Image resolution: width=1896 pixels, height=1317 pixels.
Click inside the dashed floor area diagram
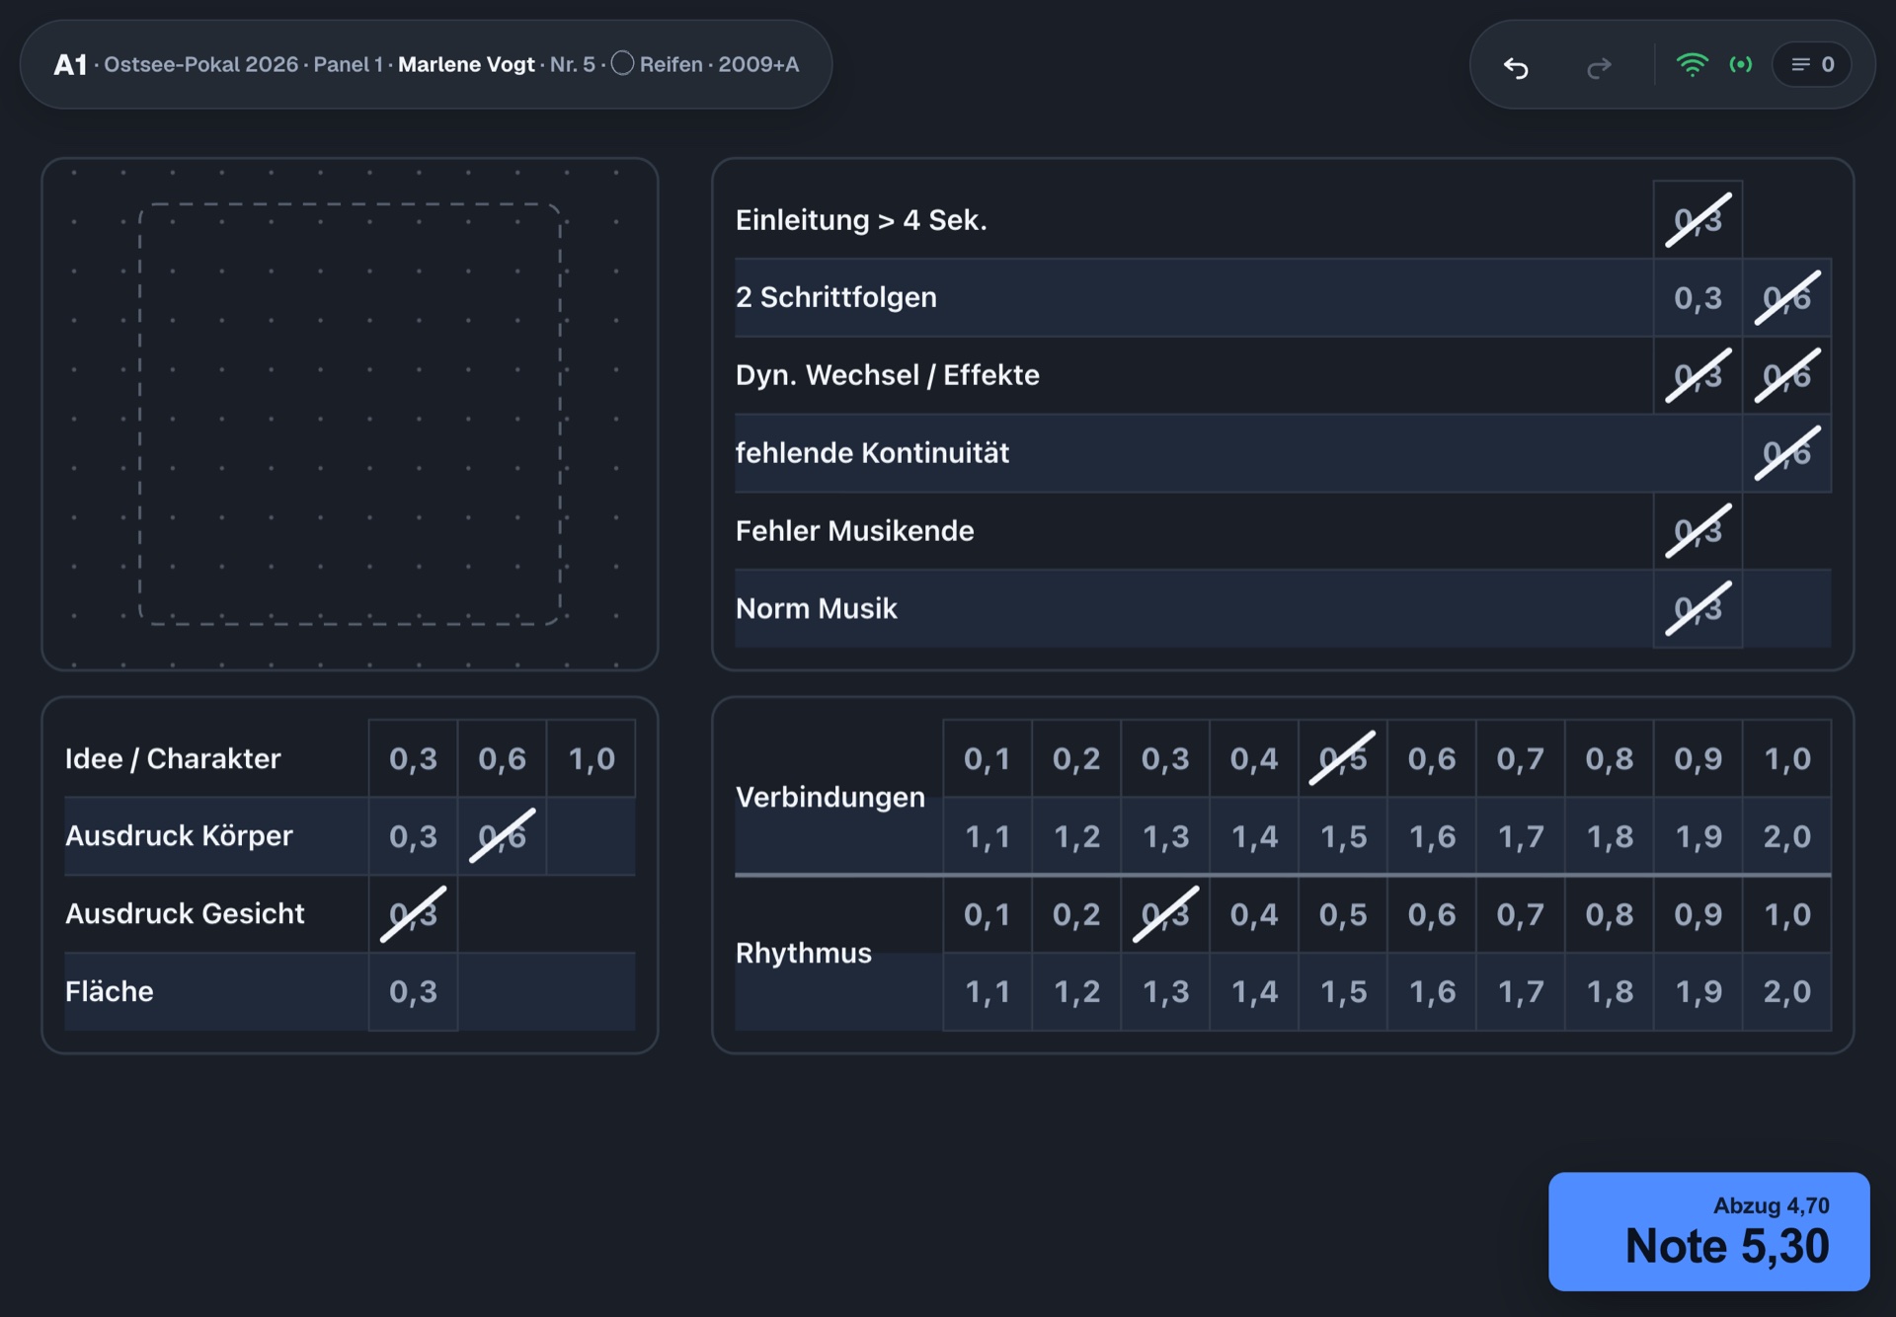coord(350,414)
